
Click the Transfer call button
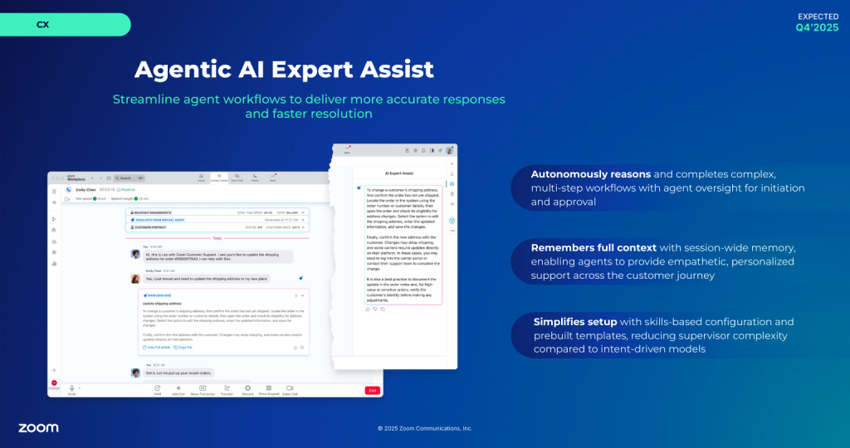click(x=227, y=390)
